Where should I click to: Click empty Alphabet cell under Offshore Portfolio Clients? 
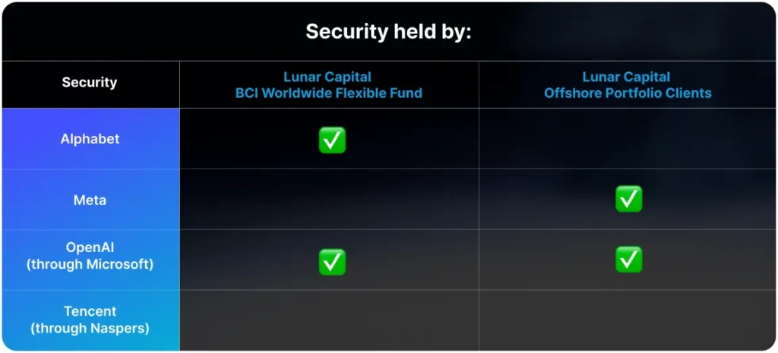(x=628, y=138)
